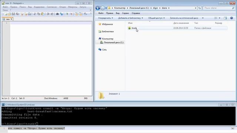Sort by the 'Имя' column header
This screenshot has width=237, height=133.
pyautogui.click(x=130, y=23)
